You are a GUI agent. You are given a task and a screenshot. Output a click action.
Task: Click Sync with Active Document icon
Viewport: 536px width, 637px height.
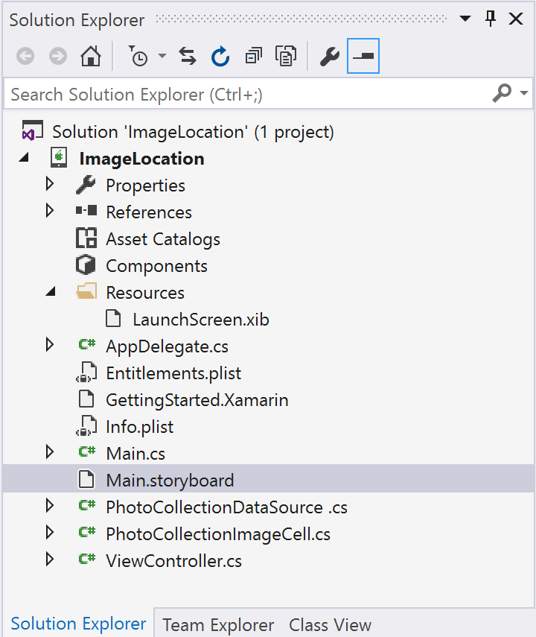click(x=188, y=57)
